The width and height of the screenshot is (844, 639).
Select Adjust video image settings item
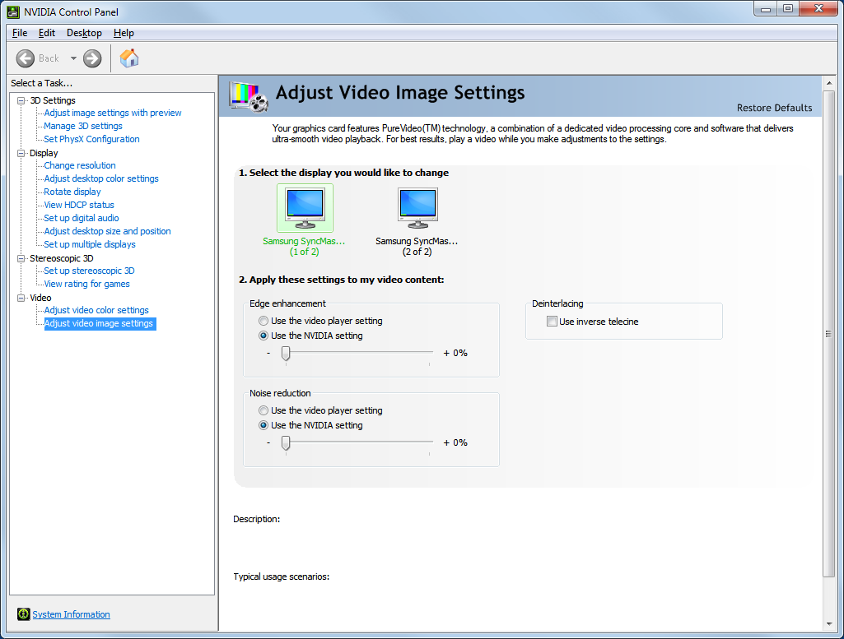(x=100, y=323)
